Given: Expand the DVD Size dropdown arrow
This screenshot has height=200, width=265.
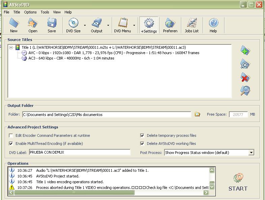Looking at the screenshot, I should (x=85, y=26).
